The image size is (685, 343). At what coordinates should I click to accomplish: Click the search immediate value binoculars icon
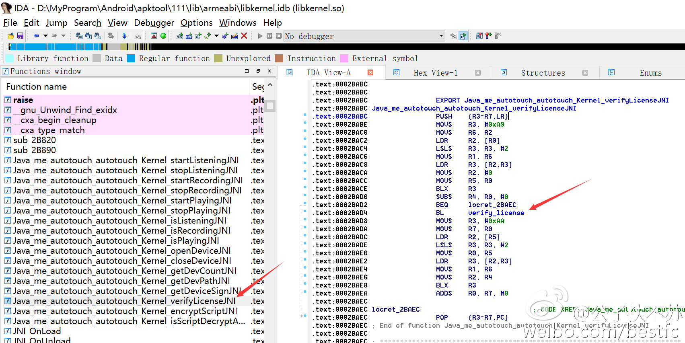point(79,36)
